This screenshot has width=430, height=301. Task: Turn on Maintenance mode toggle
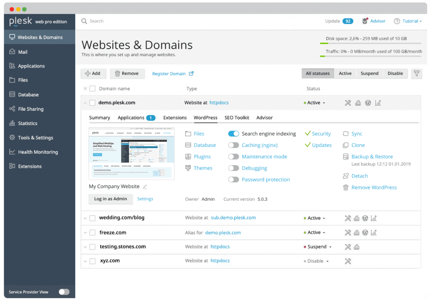pyautogui.click(x=233, y=157)
